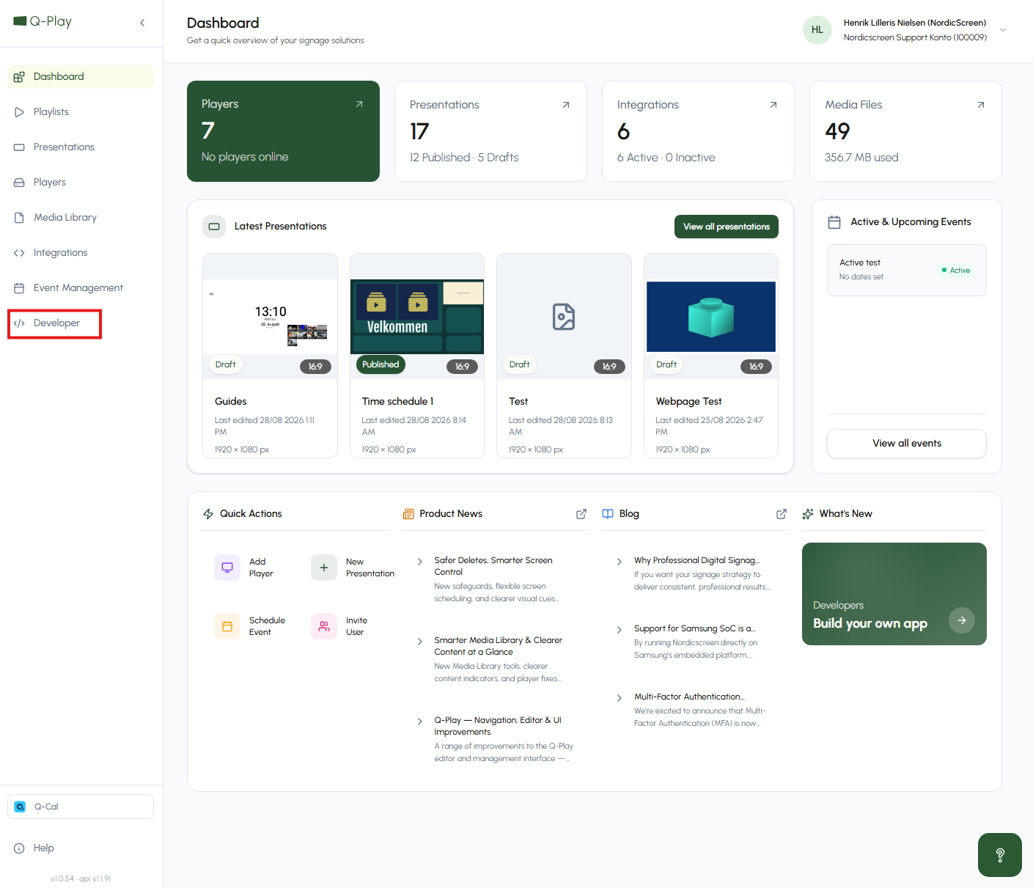The image size is (1033, 888).
Task: Click the Schedule Event calendar icon
Action: pos(227,626)
